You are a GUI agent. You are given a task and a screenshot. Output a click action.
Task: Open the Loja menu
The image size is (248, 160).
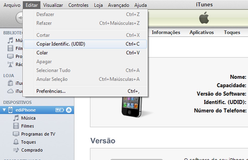[x=98, y=5]
